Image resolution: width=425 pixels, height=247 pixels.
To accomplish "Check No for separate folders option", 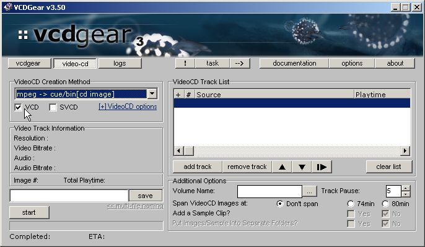I will pos(385,223).
